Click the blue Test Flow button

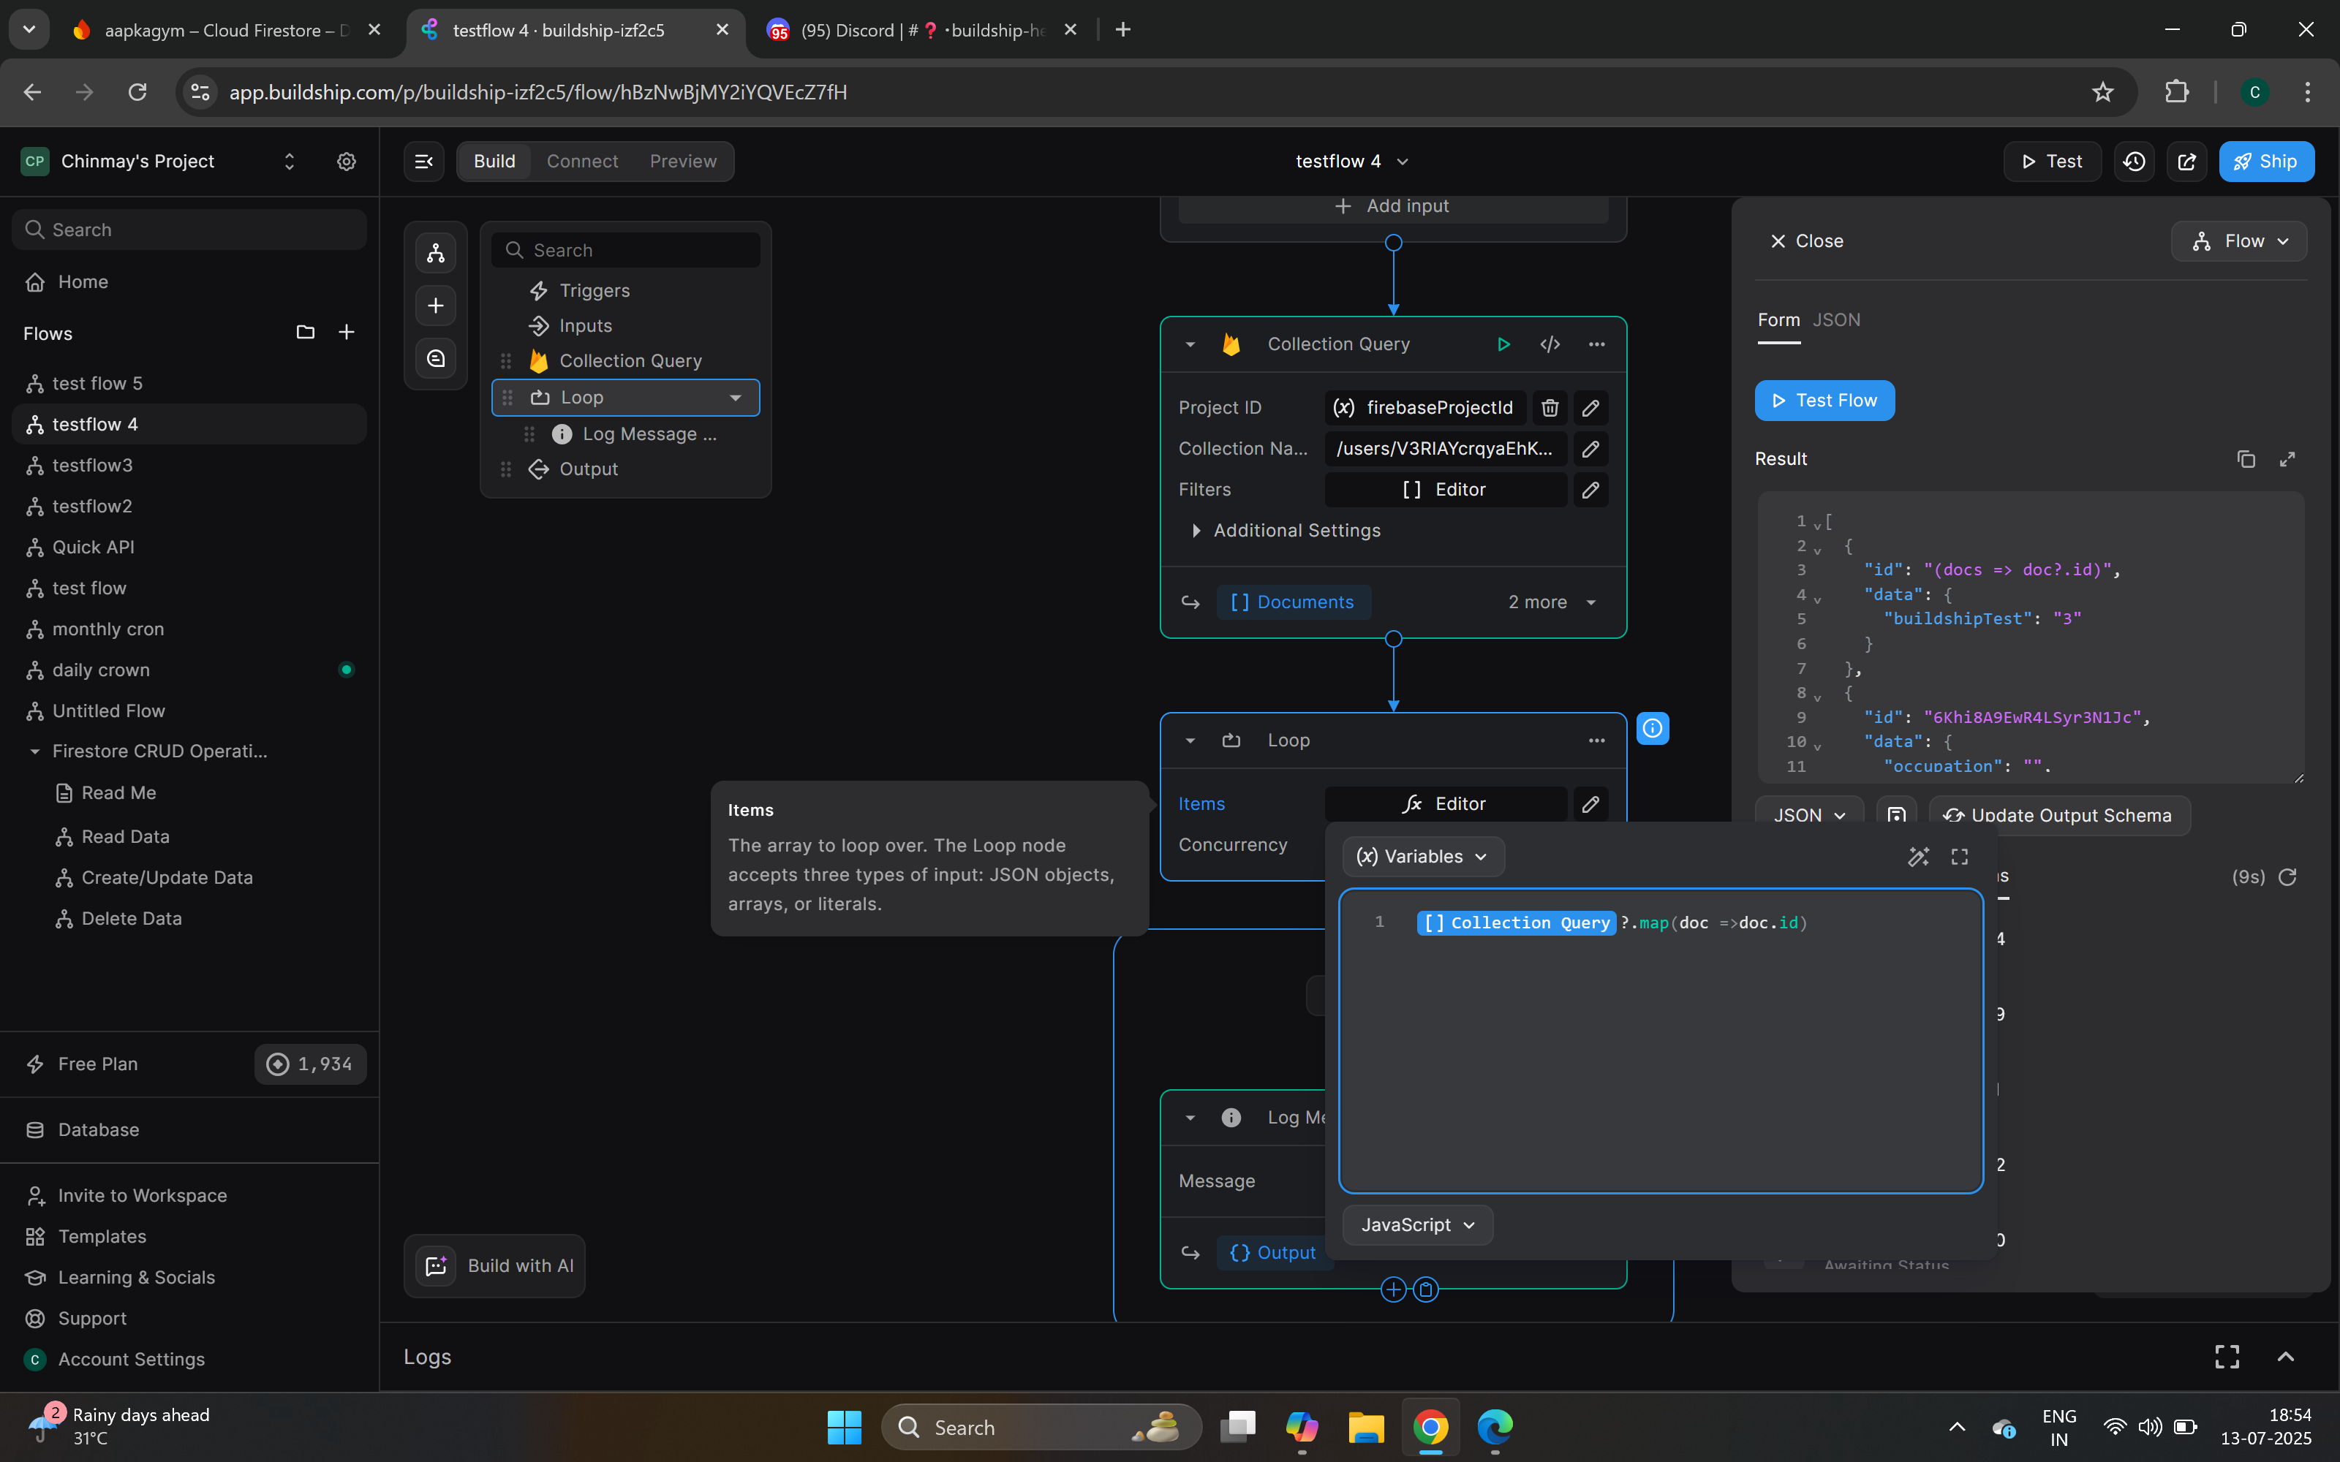click(x=1824, y=401)
